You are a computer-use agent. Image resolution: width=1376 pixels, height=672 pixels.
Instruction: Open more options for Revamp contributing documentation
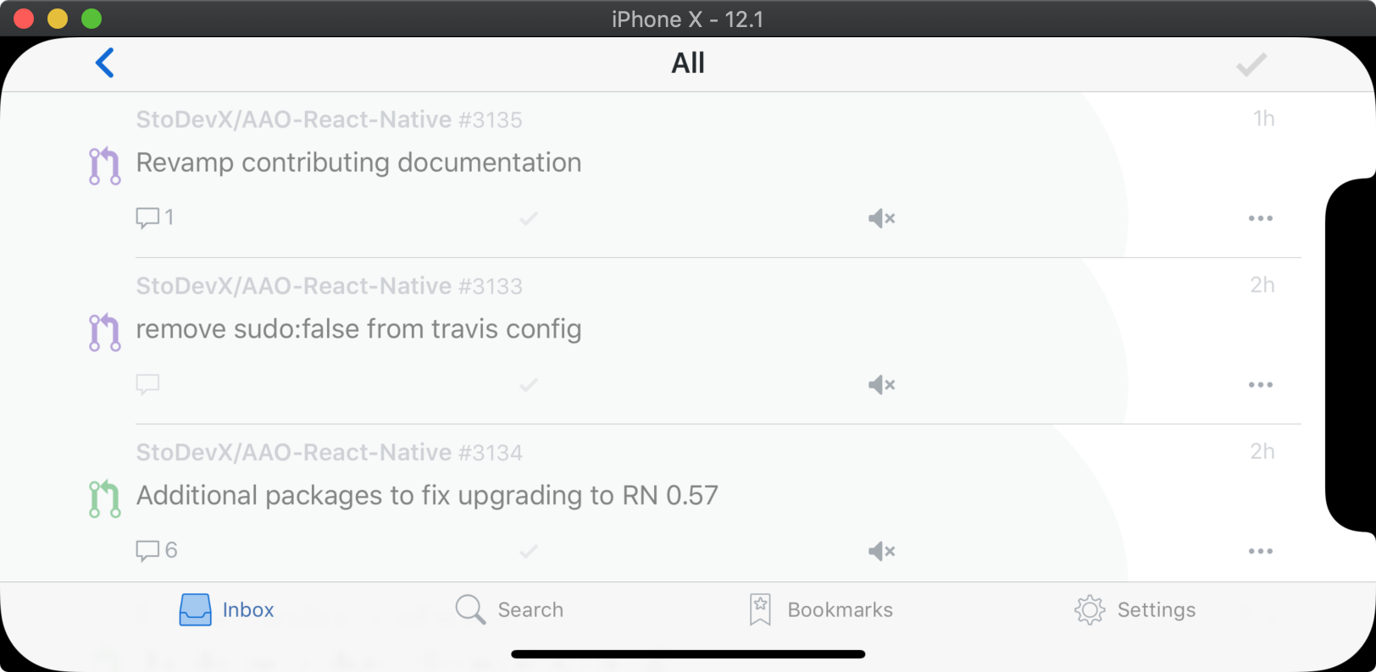pos(1261,218)
